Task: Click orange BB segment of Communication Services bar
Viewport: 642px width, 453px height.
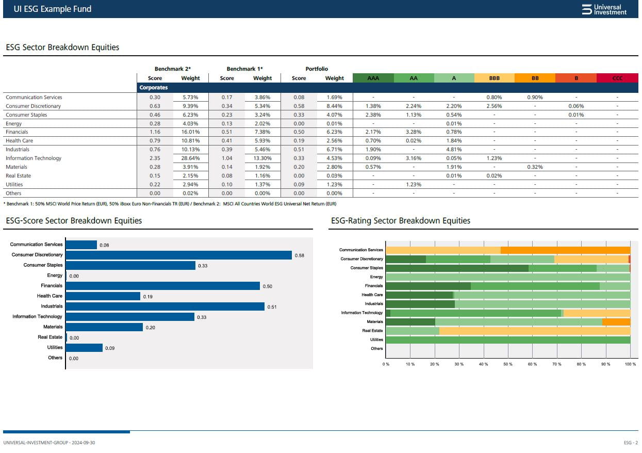Action: (x=565, y=250)
